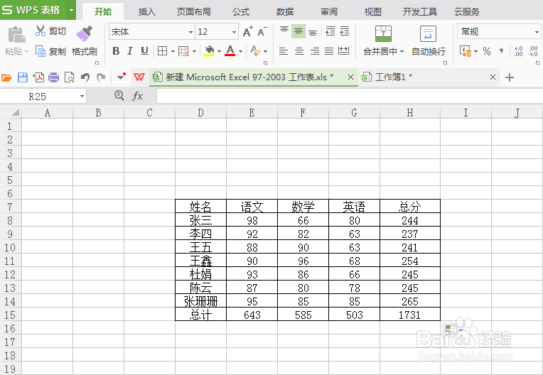Open the WPS 表格 application menu
Screen dimensions: 543x375
tap(38, 10)
